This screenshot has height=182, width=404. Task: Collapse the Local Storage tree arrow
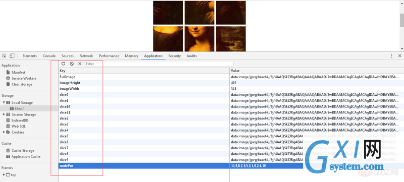click(4, 102)
